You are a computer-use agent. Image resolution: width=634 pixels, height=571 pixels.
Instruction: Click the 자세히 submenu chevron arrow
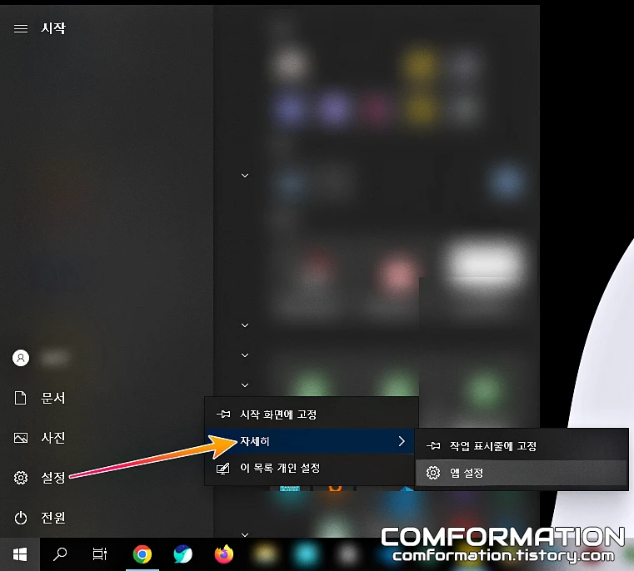click(x=402, y=441)
